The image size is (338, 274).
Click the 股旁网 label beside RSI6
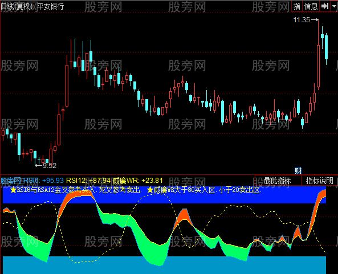[x=11, y=181]
